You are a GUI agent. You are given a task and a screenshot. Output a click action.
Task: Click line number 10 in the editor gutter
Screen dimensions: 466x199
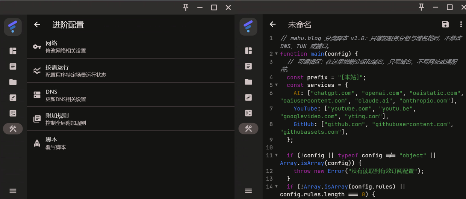point(269,147)
